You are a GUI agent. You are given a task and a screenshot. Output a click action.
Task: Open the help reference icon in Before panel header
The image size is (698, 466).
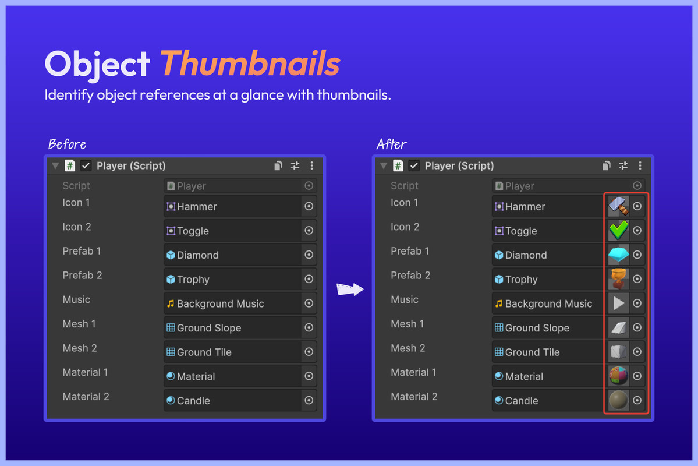click(x=278, y=166)
